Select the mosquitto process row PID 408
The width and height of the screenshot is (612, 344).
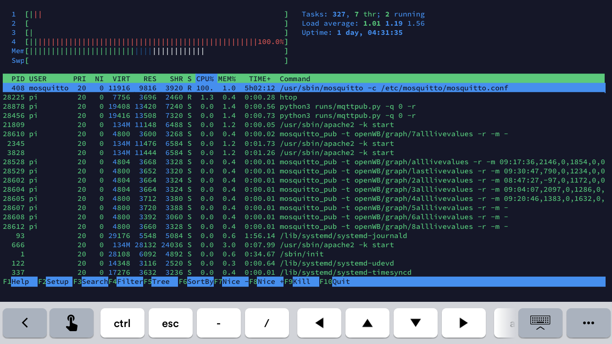[x=304, y=88]
